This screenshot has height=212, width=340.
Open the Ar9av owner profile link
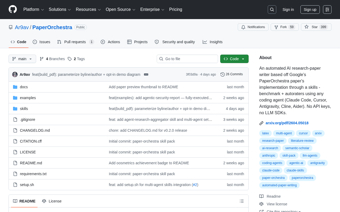click(x=22, y=27)
